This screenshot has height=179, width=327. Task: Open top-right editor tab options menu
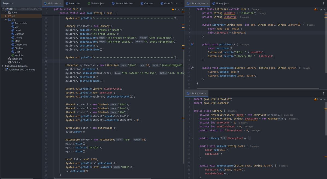pyautogui.click(x=324, y=3)
